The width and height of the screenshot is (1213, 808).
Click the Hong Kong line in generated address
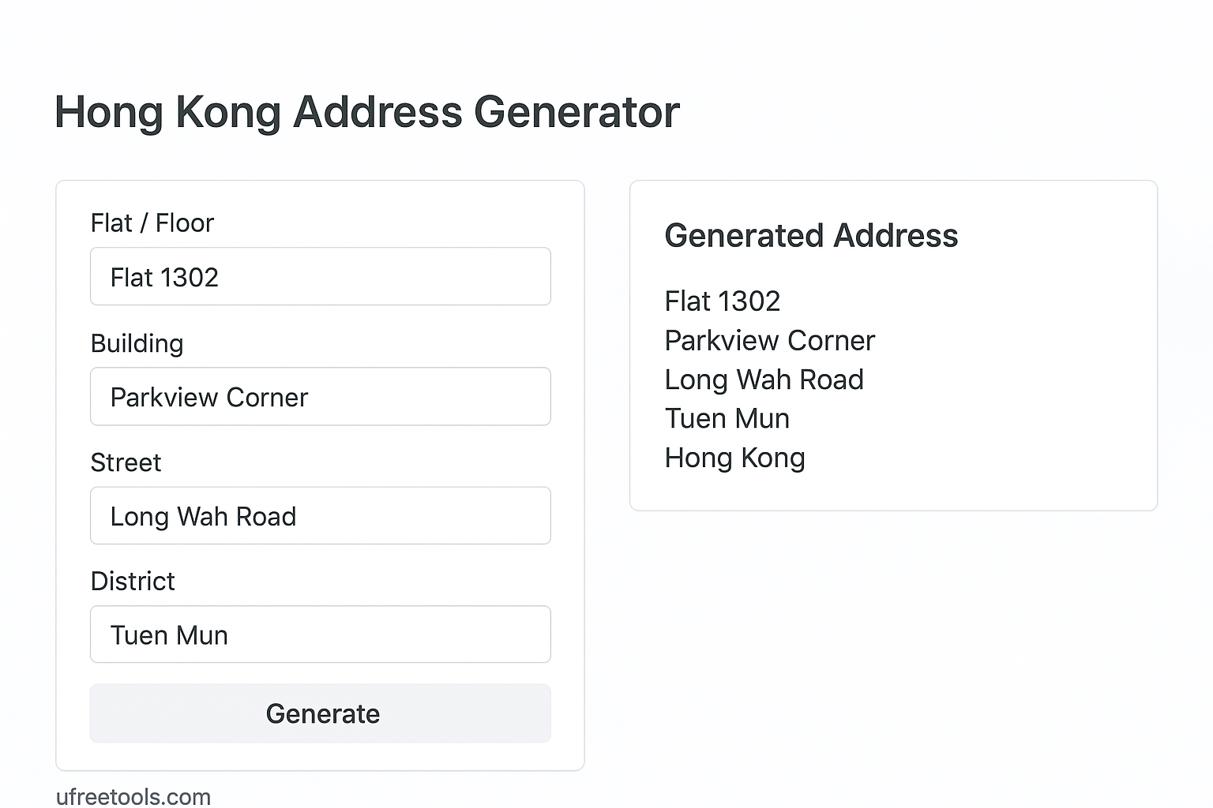point(735,458)
